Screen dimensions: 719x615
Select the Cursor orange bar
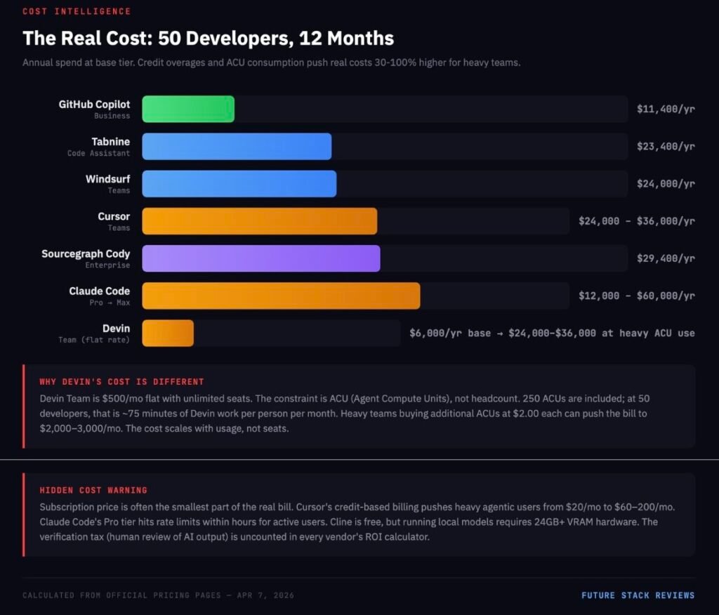pyautogui.click(x=260, y=220)
